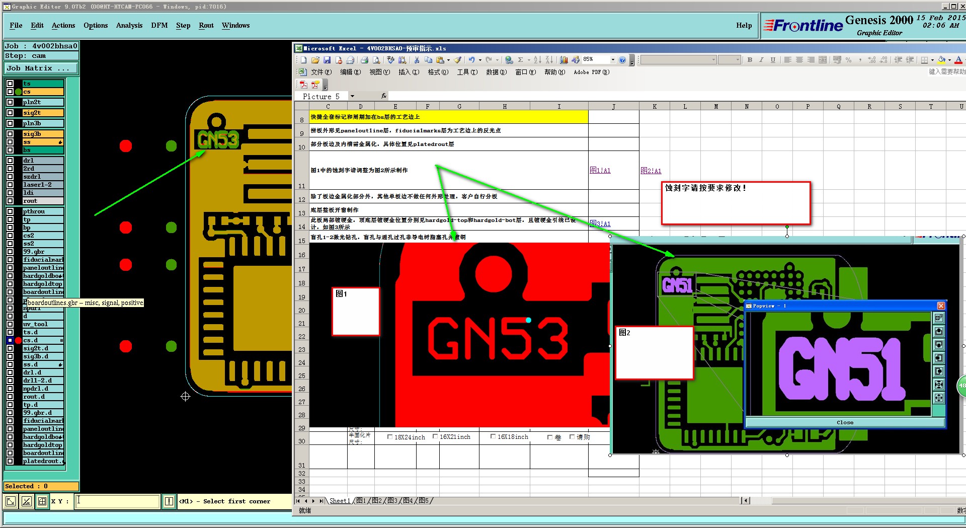The height and width of the screenshot is (528, 966).
Task: Open the Analysis menu in Genesis
Action: (129, 25)
